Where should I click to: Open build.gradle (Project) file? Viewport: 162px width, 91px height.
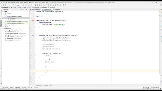[x=13, y=30]
